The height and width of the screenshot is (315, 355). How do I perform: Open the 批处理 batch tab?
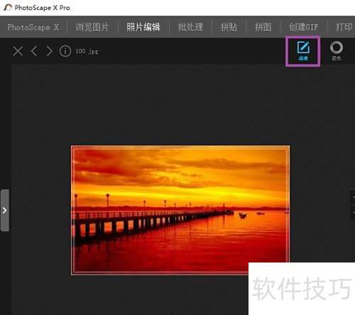point(190,27)
